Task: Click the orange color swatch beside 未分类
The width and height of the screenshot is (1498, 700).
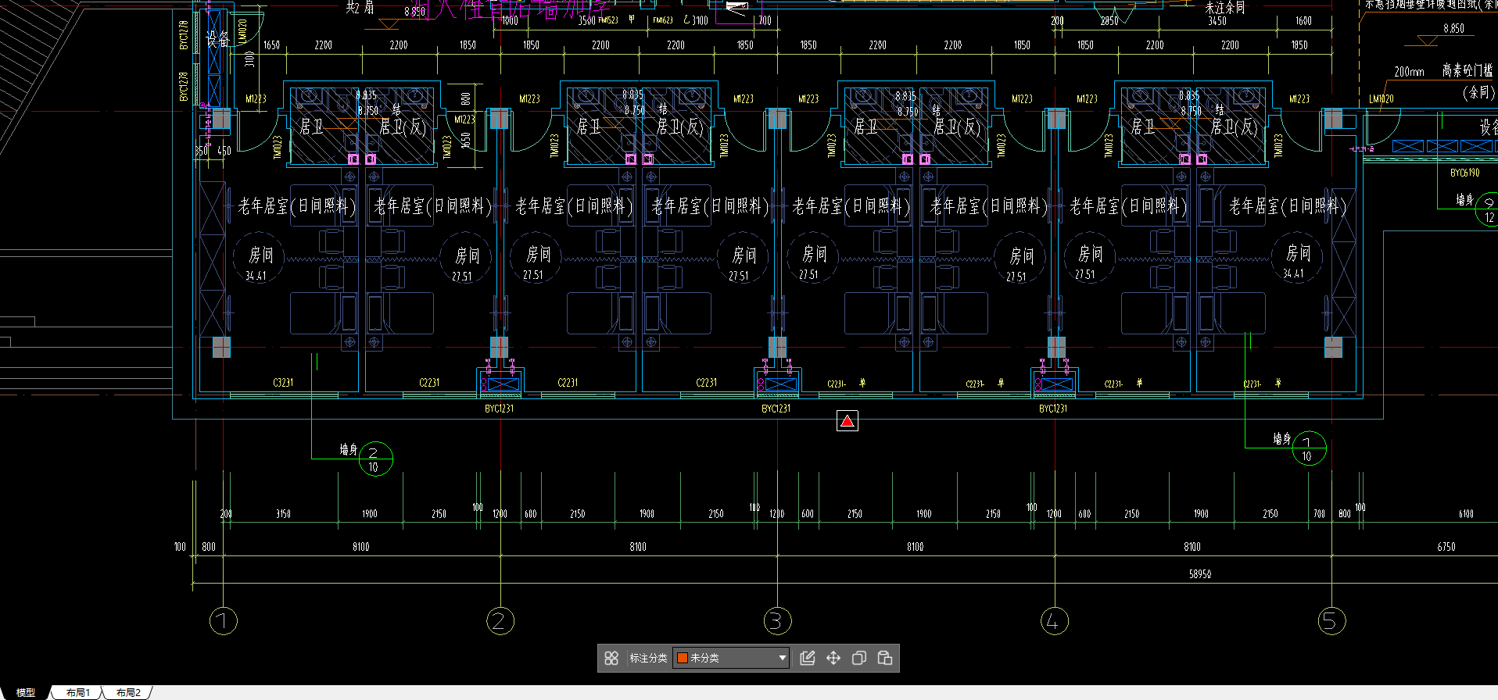Action: click(x=682, y=658)
